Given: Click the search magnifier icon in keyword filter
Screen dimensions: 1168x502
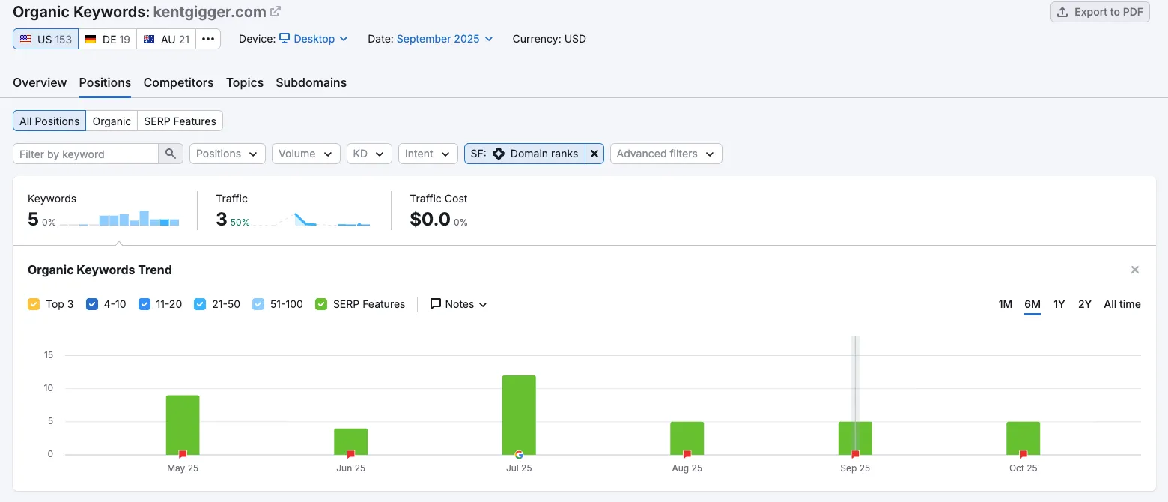Looking at the screenshot, I should coord(171,154).
